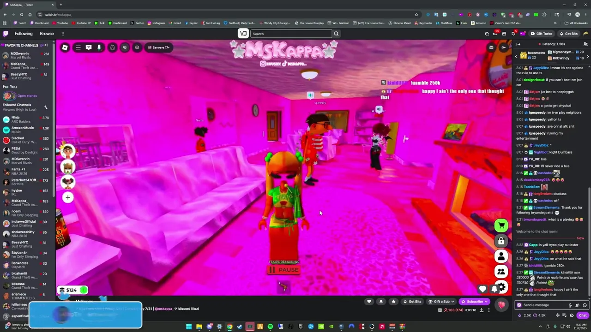Open chat settings gear

click(572, 315)
